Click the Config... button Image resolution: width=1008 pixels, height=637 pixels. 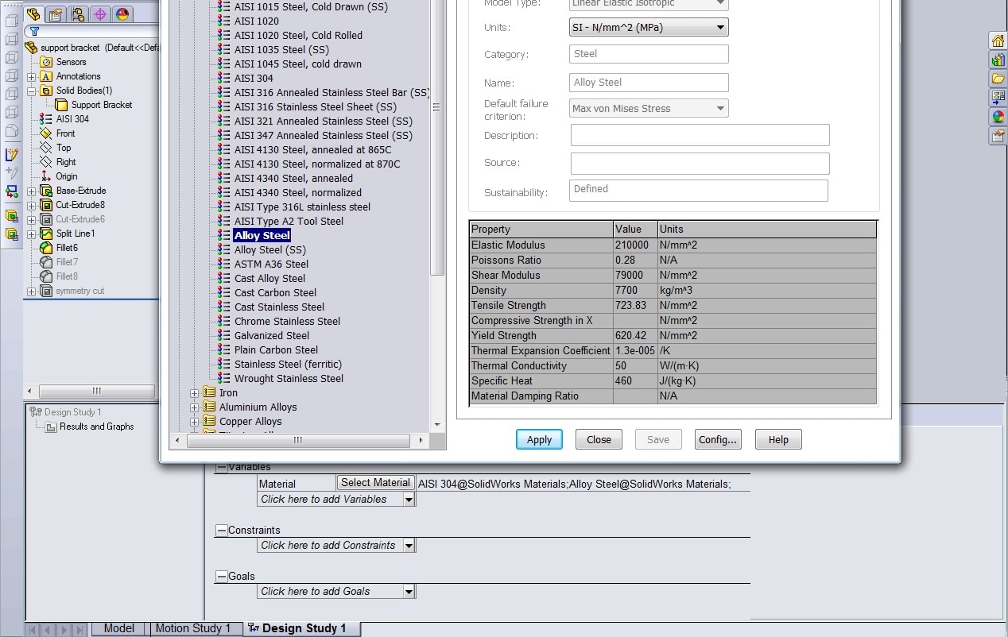[718, 440]
